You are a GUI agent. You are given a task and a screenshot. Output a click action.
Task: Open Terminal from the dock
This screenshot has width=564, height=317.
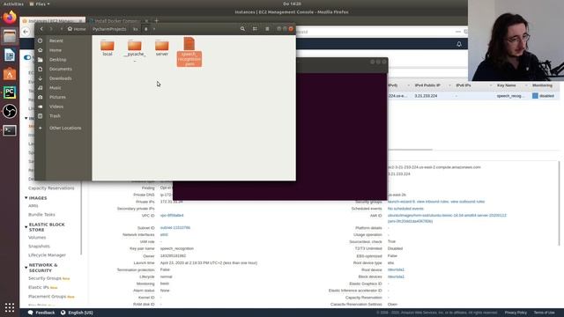[10, 130]
